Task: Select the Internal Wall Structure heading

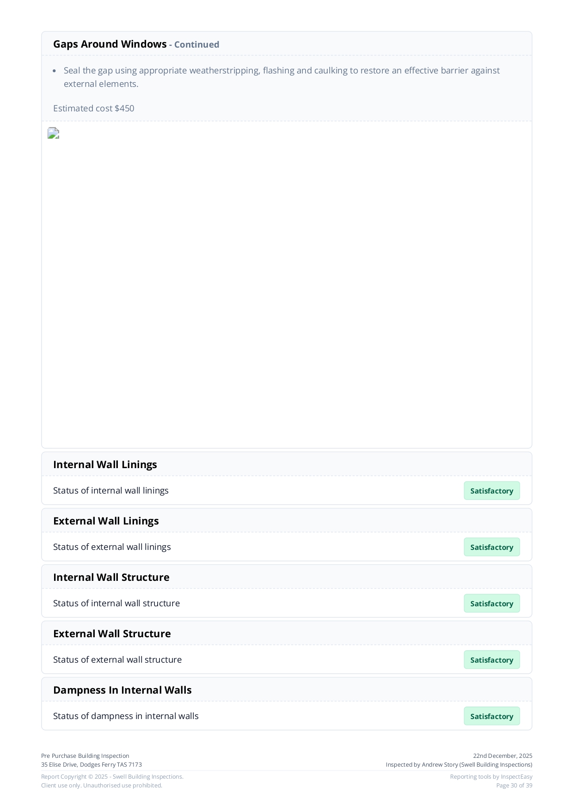Action: tap(111, 578)
